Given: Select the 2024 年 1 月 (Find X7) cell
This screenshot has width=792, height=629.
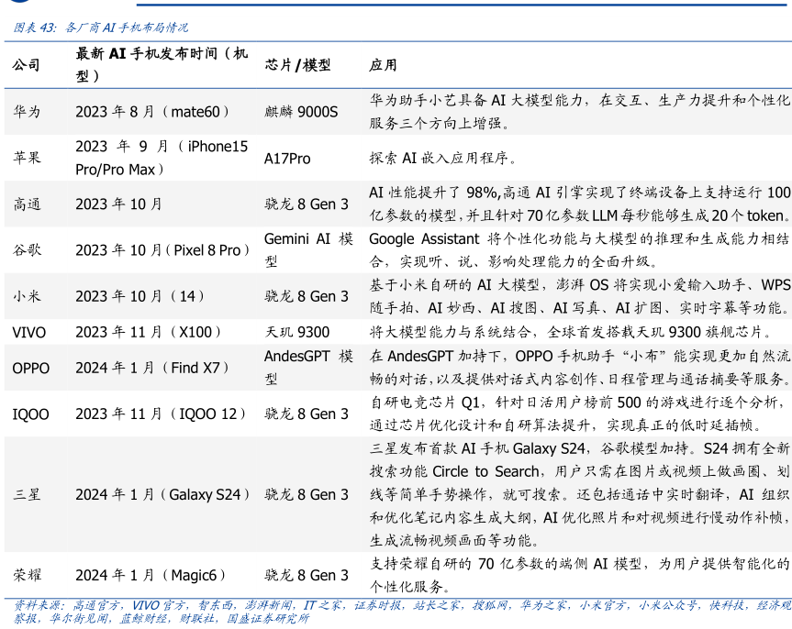Looking at the screenshot, I should (x=152, y=369).
